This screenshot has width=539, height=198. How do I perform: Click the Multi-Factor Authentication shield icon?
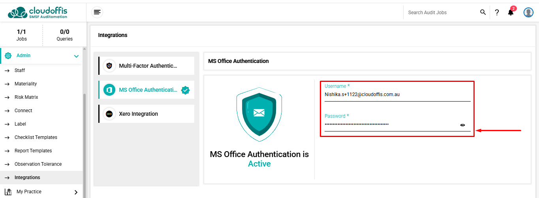[x=109, y=66]
